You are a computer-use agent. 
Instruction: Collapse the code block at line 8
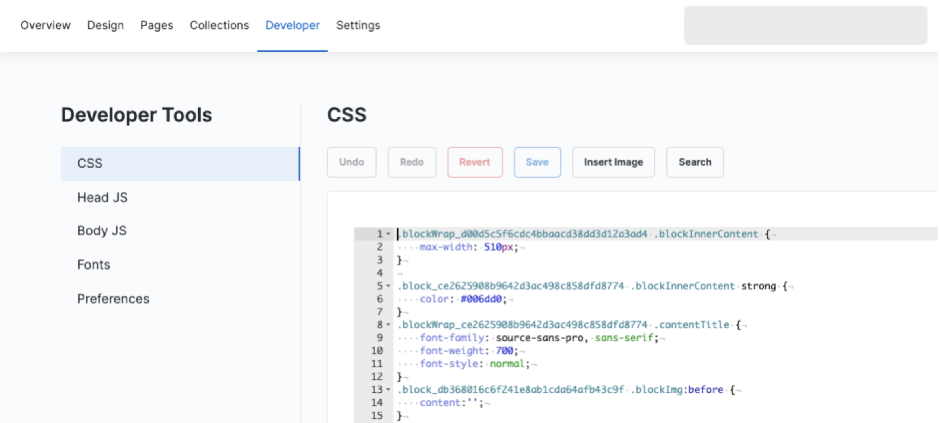[388, 325]
